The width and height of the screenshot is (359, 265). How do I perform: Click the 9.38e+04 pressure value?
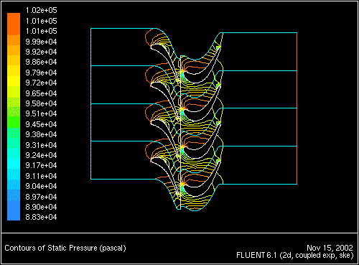[x=41, y=134]
